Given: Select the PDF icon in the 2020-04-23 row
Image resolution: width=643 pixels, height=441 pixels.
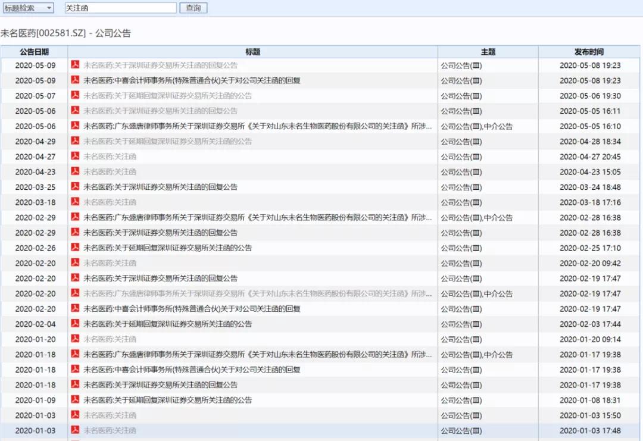Looking at the screenshot, I should [76, 171].
